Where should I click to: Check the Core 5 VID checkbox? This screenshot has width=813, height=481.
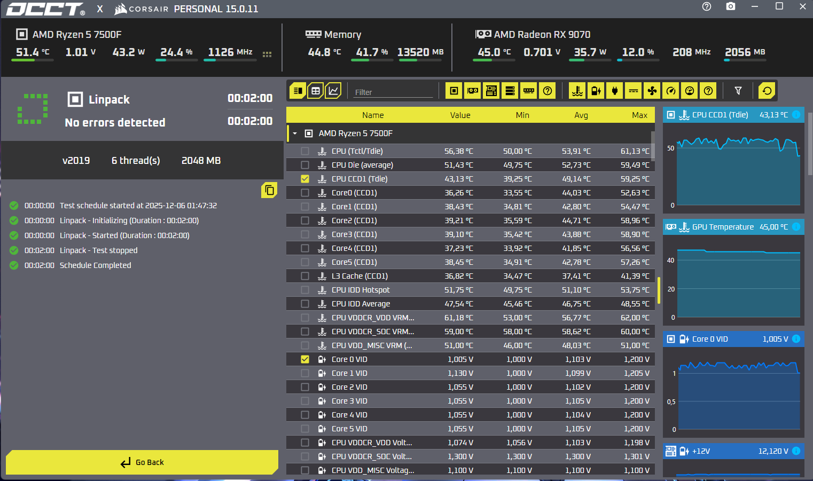pos(305,429)
